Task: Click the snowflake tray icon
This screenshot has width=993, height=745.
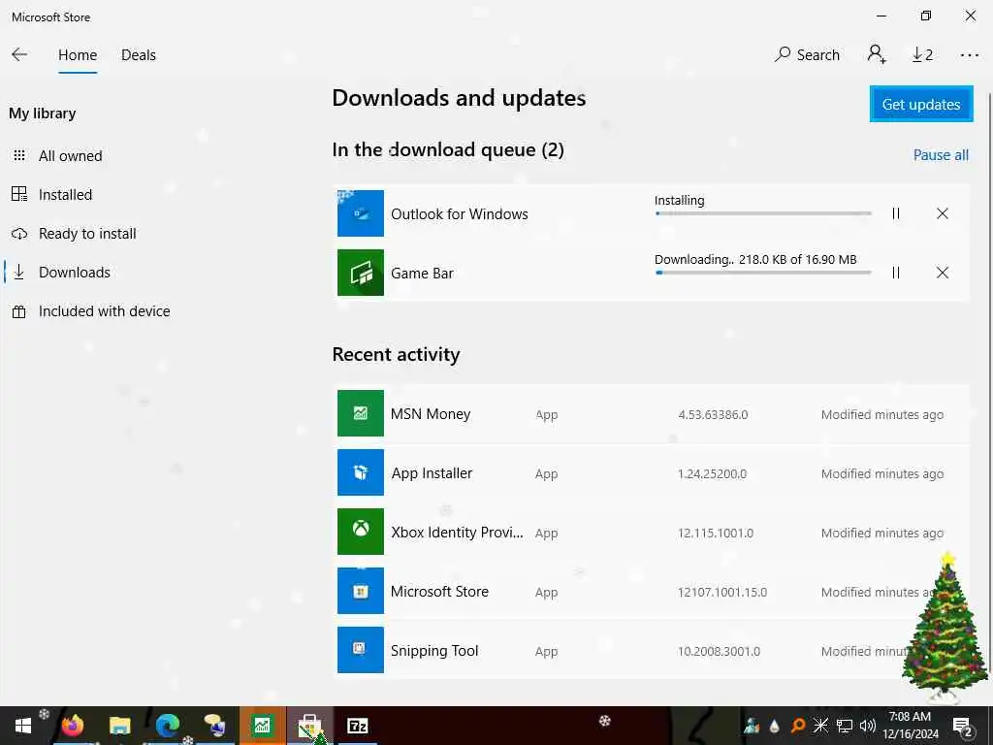Action: (x=820, y=726)
